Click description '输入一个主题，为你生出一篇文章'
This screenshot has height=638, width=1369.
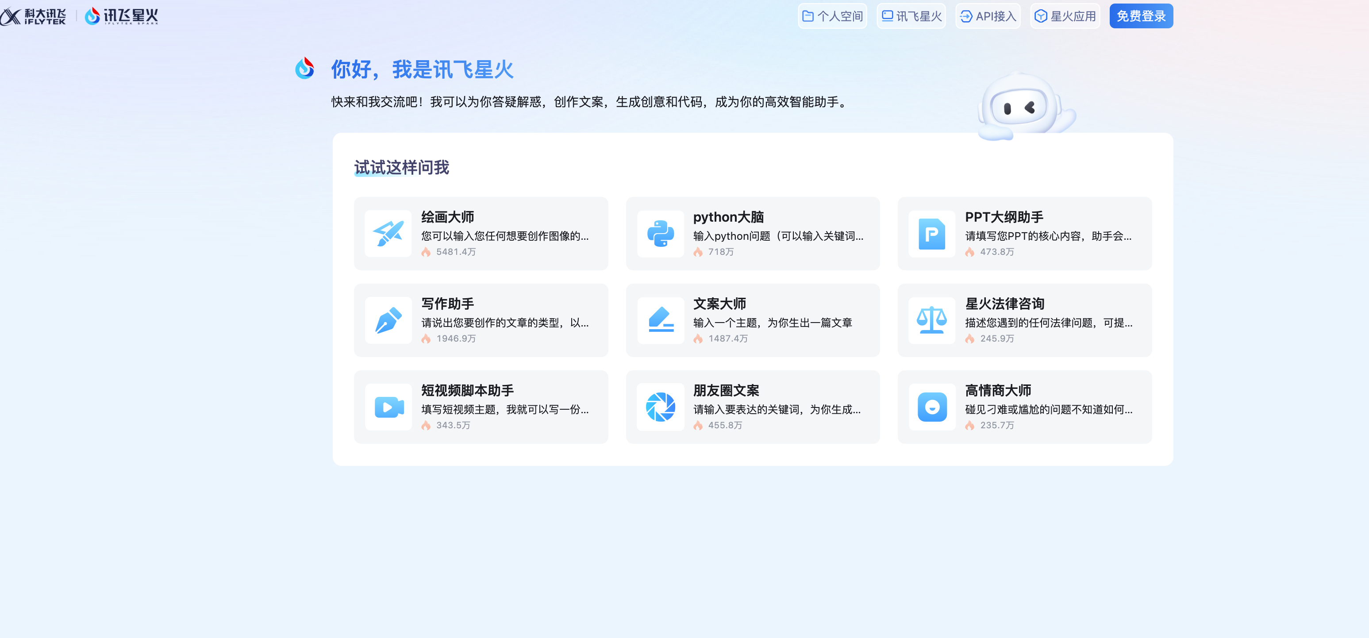[x=773, y=323]
